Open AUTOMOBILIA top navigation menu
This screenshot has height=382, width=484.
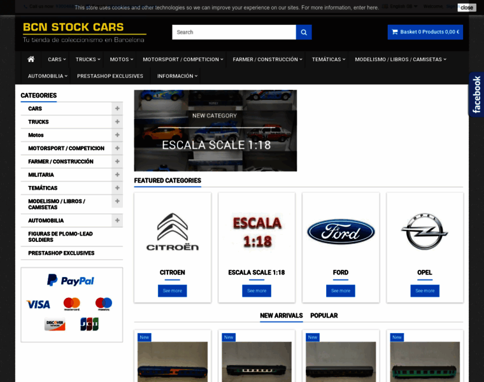(48, 76)
